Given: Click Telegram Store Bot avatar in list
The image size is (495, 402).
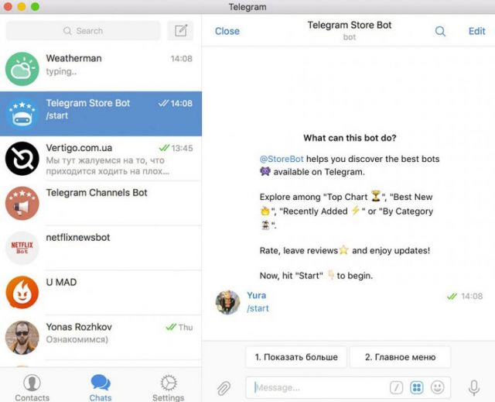Looking at the screenshot, I should tap(22, 114).
